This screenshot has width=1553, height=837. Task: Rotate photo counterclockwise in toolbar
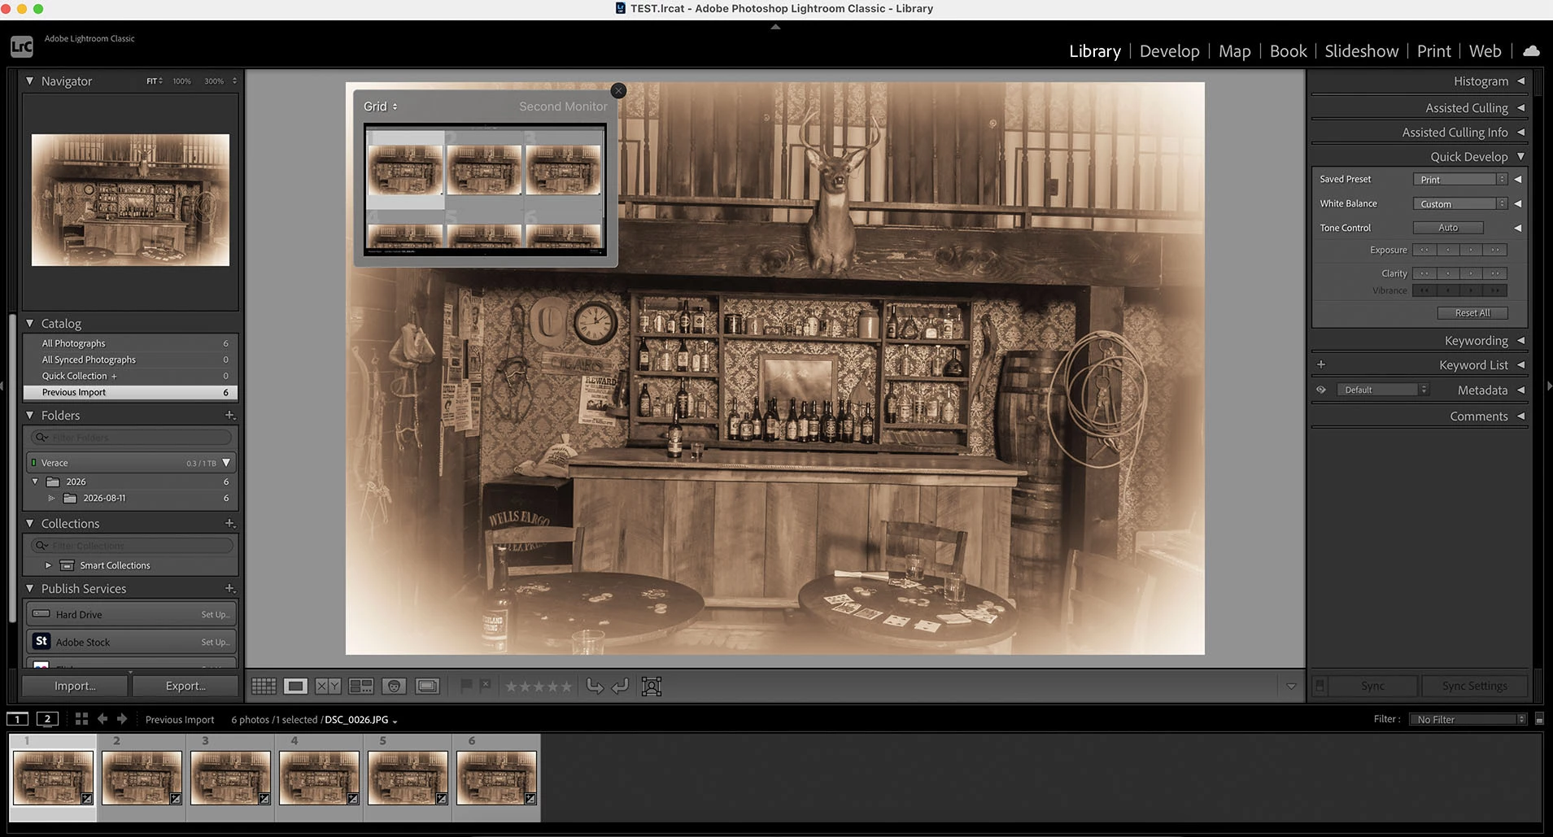pyautogui.click(x=595, y=686)
